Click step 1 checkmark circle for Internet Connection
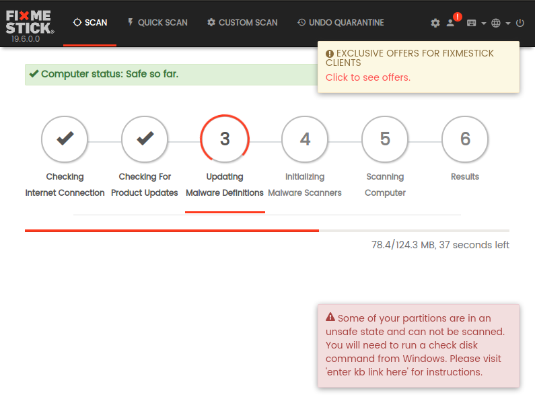The width and height of the screenshot is (535, 401). point(65,139)
